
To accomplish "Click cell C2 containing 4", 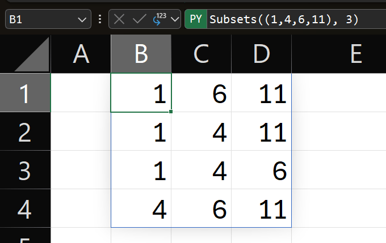I will tap(201, 131).
